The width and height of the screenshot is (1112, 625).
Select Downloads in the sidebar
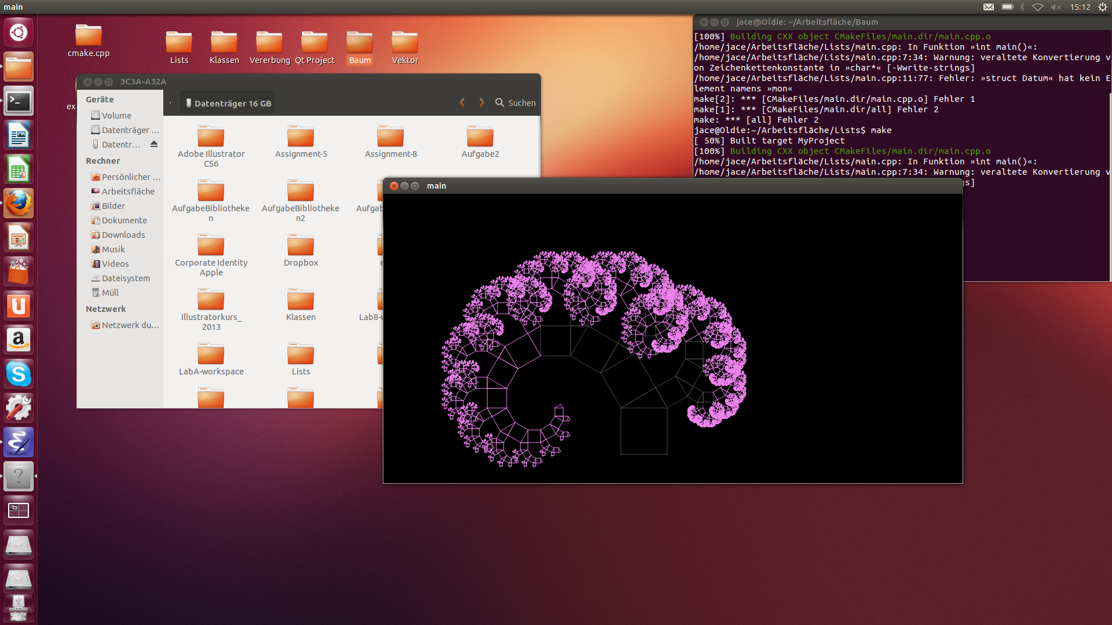click(123, 235)
